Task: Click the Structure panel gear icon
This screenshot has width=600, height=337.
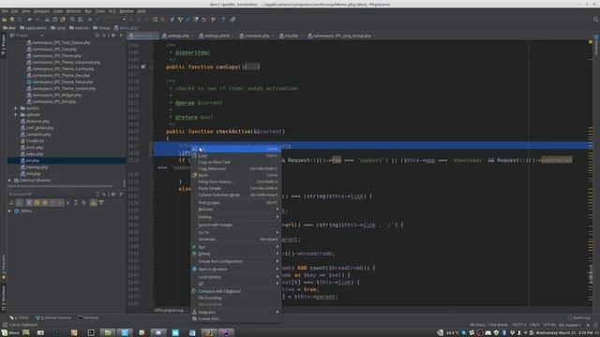Action: [x=113, y=194]
